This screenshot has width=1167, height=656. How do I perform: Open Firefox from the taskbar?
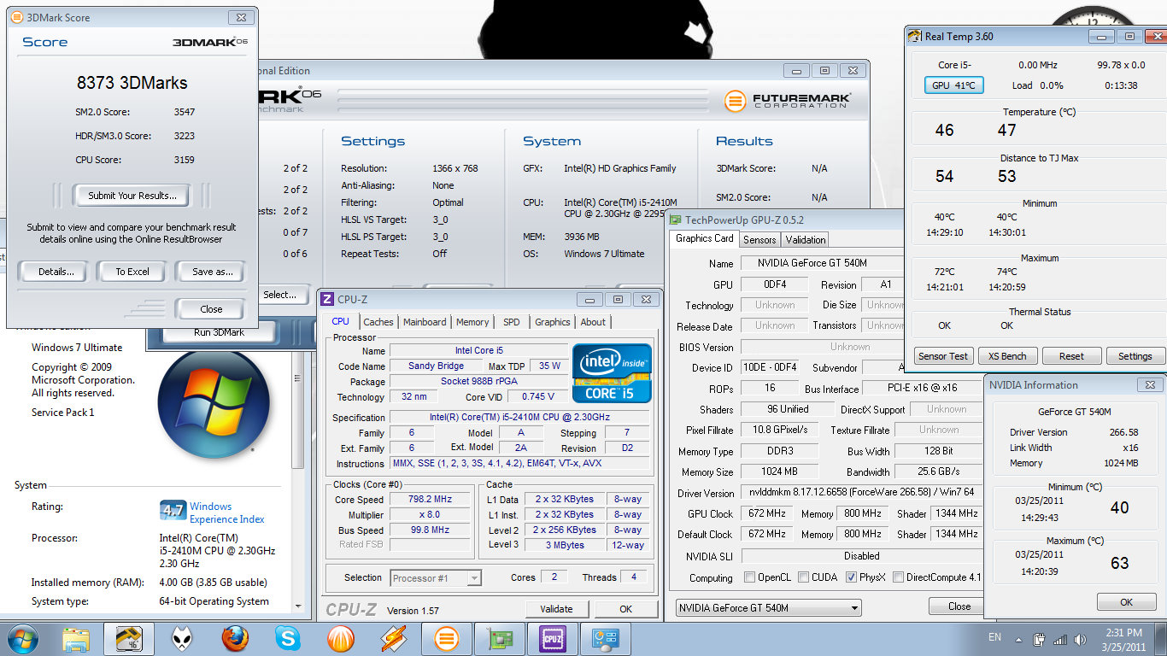(x=235, y=639)
